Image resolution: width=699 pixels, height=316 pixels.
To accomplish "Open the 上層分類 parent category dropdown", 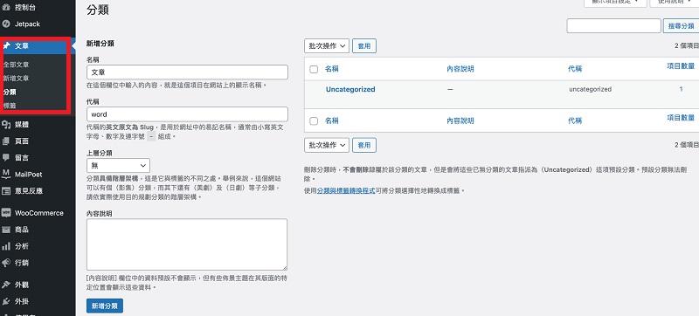I will [118, 166].
